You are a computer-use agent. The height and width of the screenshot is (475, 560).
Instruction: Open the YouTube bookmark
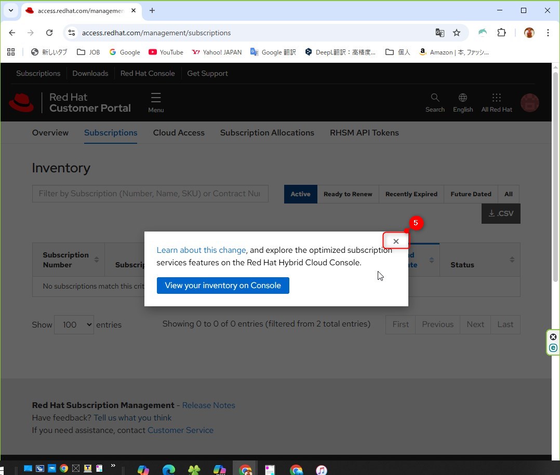pyautogui.click(x=166, y=52)
